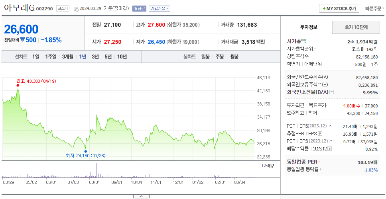Click the high price value 27,600
Screen dimensions: 386x199
pyautogui.click(x=156, y=25)
